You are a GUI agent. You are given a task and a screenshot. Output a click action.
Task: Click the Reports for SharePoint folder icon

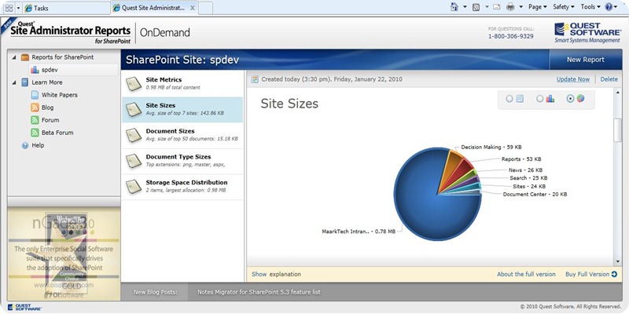click(25, 57)
